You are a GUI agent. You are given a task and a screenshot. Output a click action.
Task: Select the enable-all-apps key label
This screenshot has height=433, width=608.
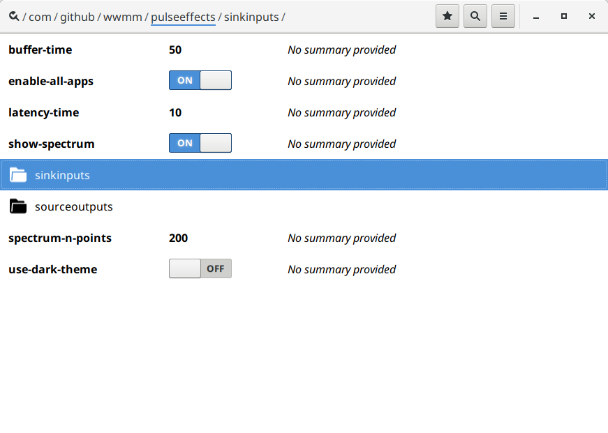coord(51,81)
